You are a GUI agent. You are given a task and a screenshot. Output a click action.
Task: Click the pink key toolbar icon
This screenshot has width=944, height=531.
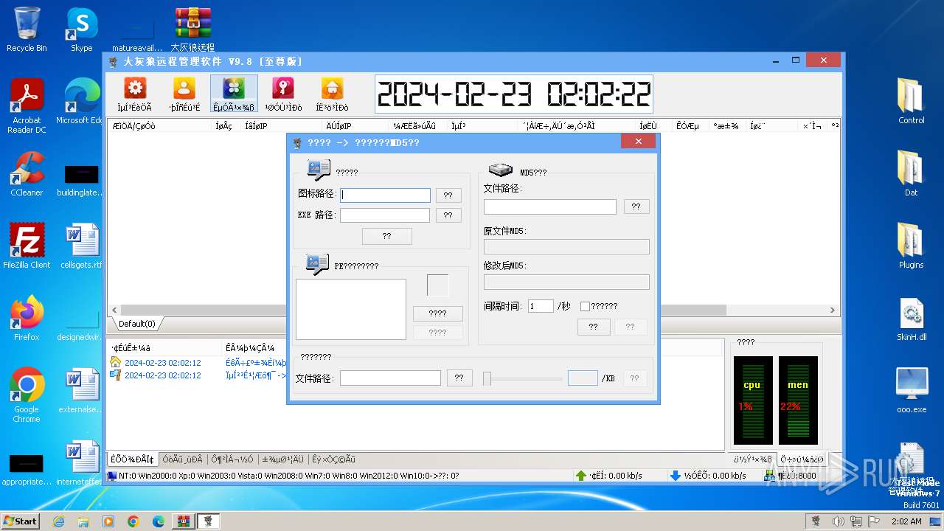282,88
